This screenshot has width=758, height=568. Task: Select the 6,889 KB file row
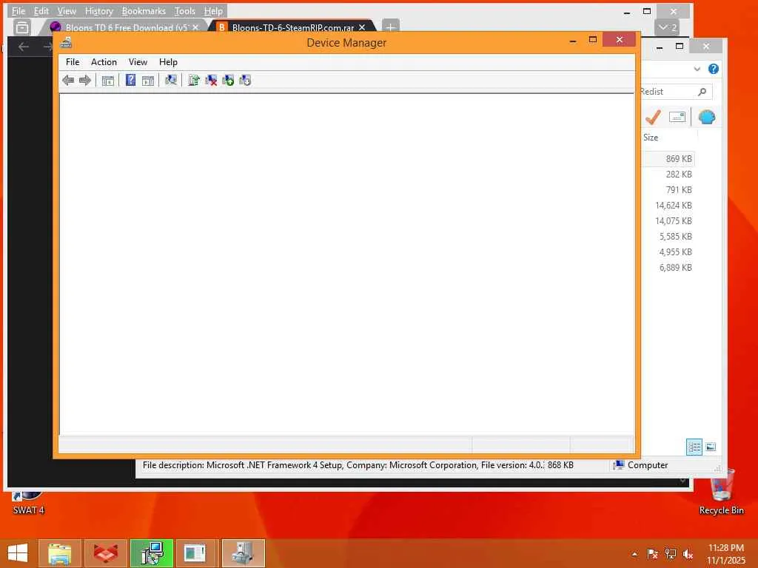click(668, 268)
